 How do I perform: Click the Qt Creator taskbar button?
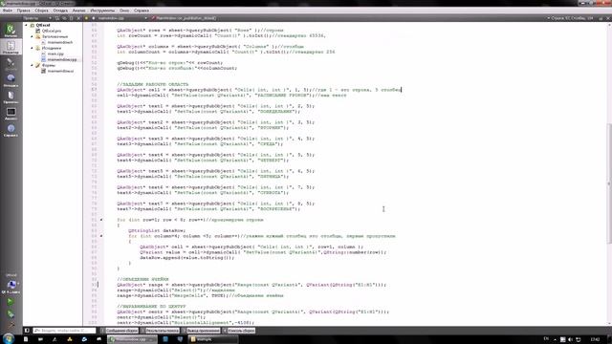(132, 339)
